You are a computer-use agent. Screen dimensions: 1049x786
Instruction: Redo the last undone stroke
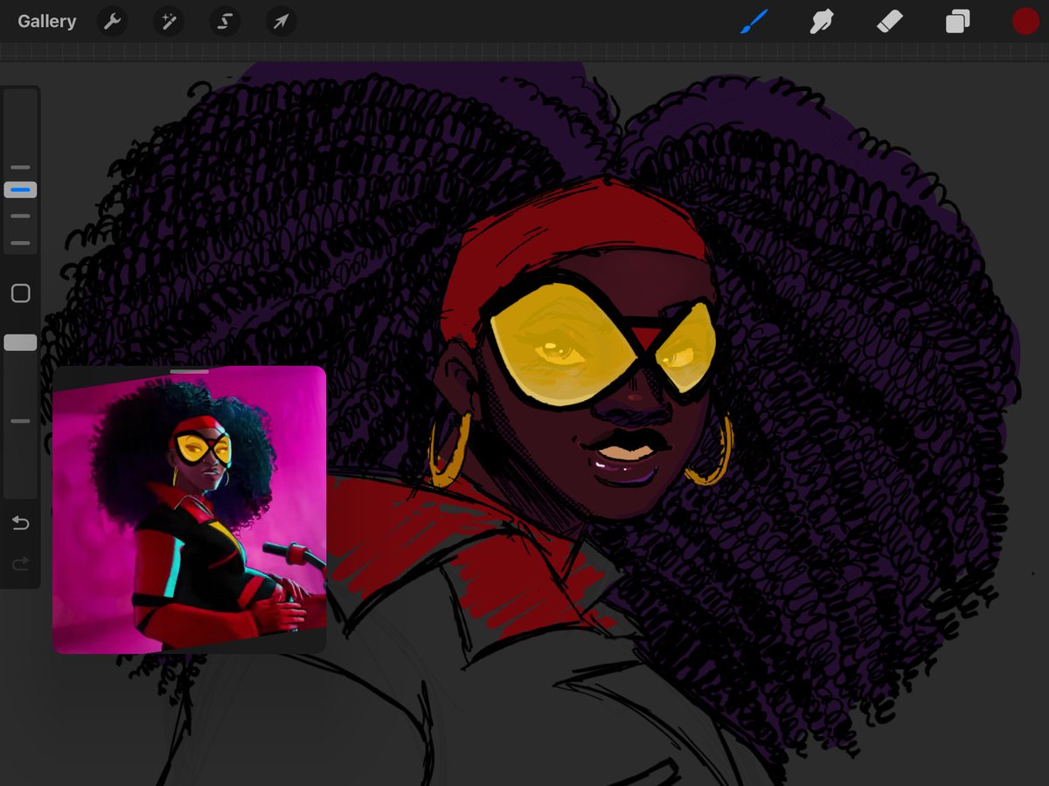[x=20, y=564]
